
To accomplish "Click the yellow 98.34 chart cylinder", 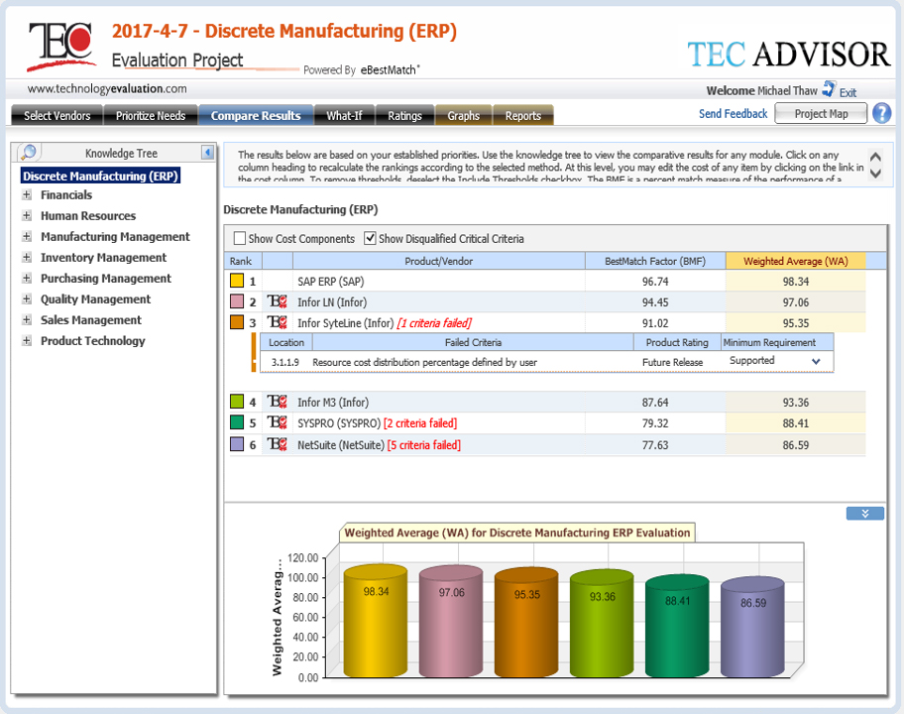I will point(376,621).
